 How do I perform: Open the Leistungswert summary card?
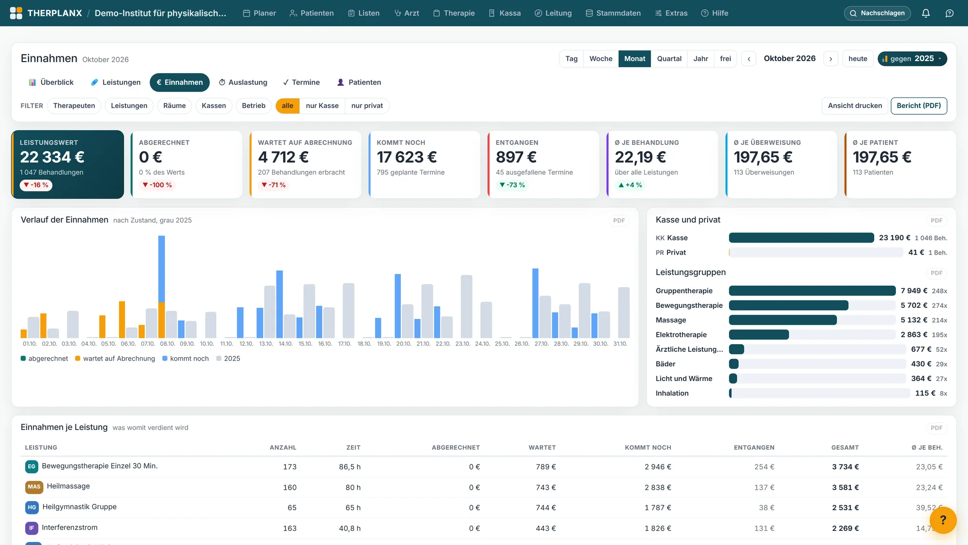(x=68, y=165)
